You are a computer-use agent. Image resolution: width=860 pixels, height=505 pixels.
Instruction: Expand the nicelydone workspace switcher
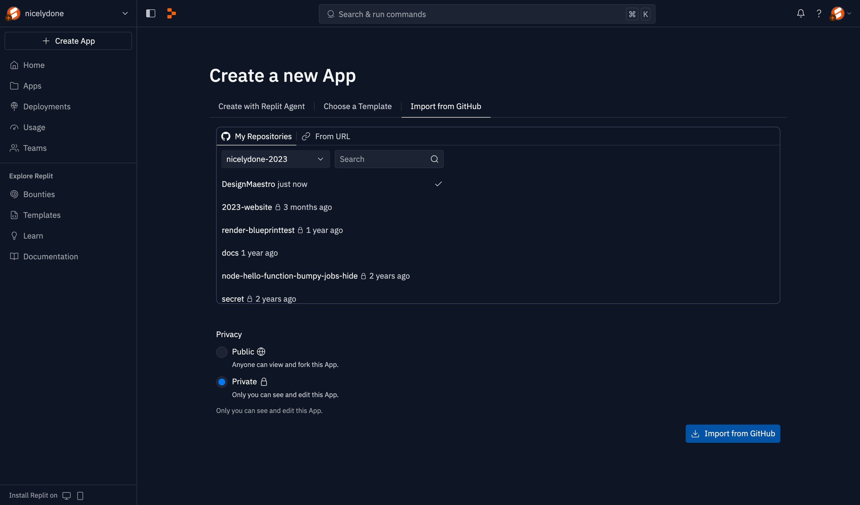pyautogui.click(x=68, y=14)
